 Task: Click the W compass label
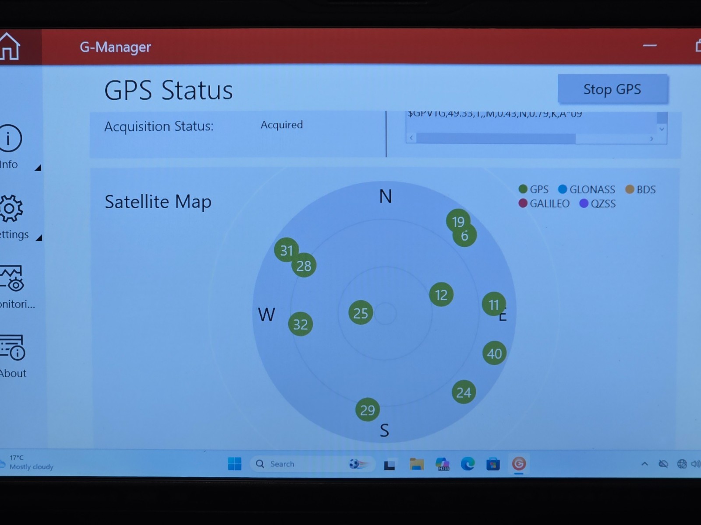266,315
